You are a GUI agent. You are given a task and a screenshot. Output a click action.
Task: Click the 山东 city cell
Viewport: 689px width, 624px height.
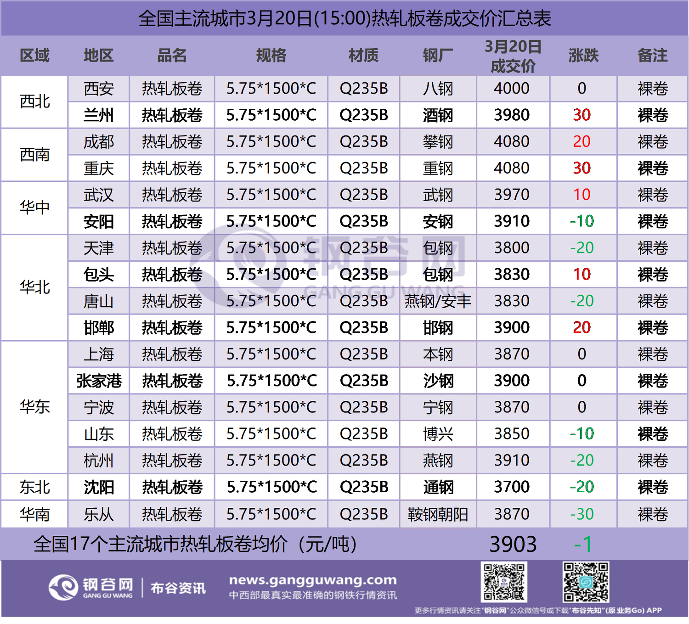coord(99,434)
